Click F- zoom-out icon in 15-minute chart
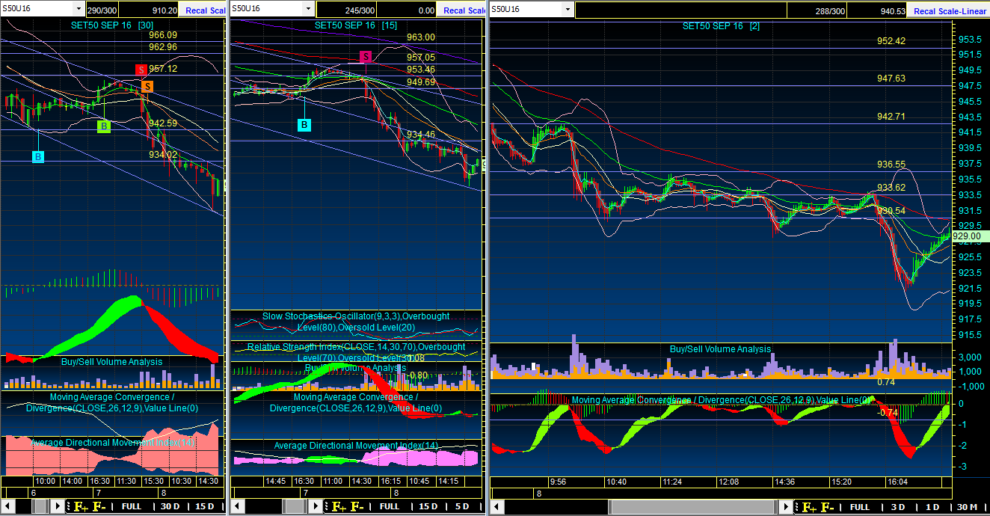This screenshot has width=990, height=516. click(x=357, y=507)
